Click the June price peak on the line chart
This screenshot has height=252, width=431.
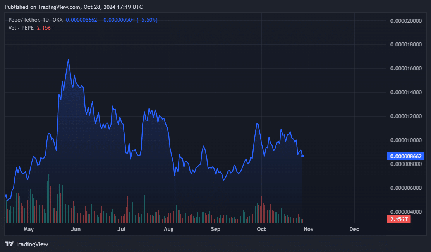tap(69, 60)
